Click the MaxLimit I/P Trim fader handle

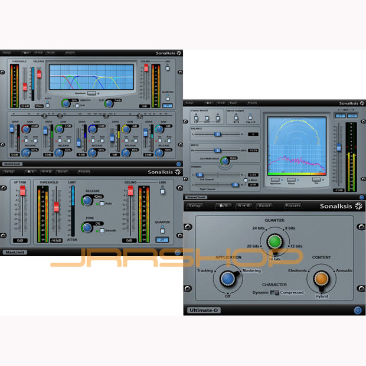tap(22, 191)
